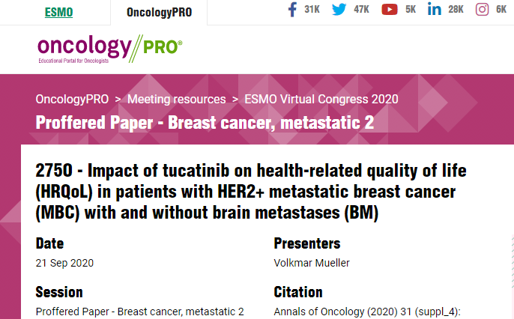Click the Proffered Paper page heading

(x=205, y=123)
